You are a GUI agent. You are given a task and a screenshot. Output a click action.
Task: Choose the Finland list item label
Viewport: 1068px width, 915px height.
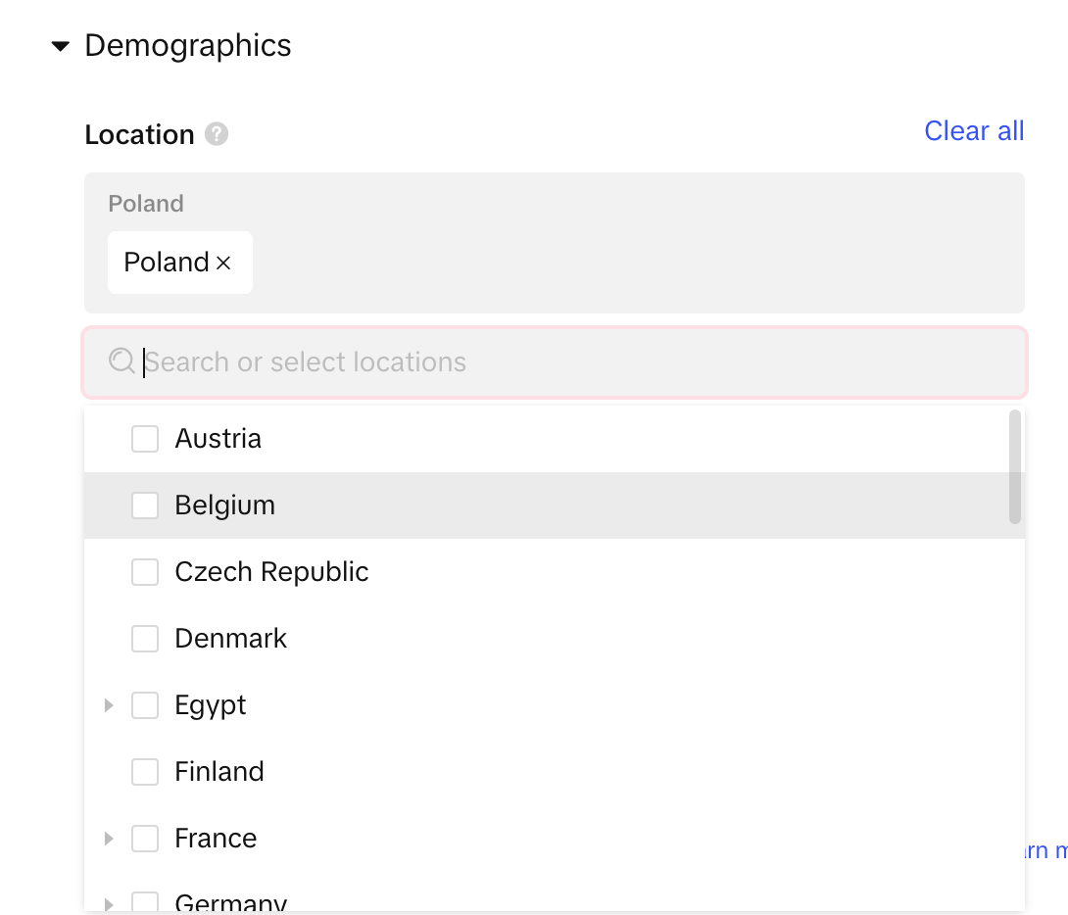click(219, 772)
